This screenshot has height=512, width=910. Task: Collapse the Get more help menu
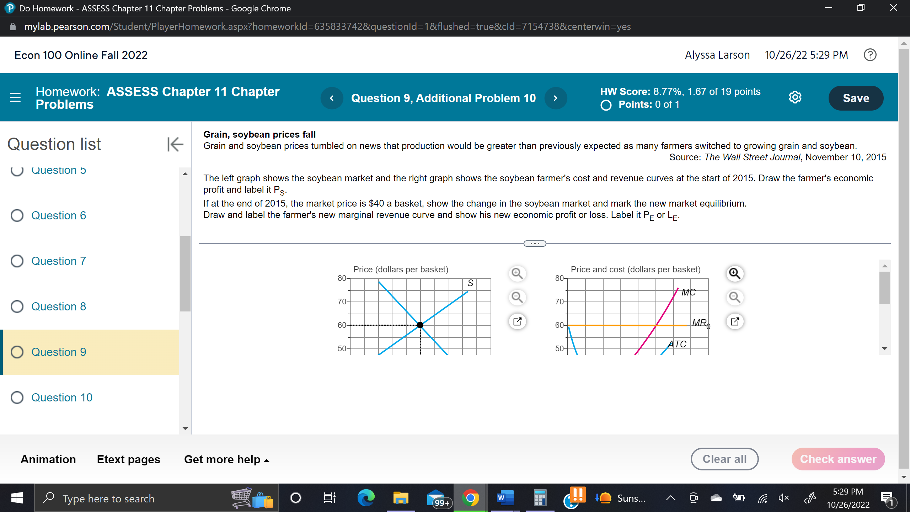(267, 460)
